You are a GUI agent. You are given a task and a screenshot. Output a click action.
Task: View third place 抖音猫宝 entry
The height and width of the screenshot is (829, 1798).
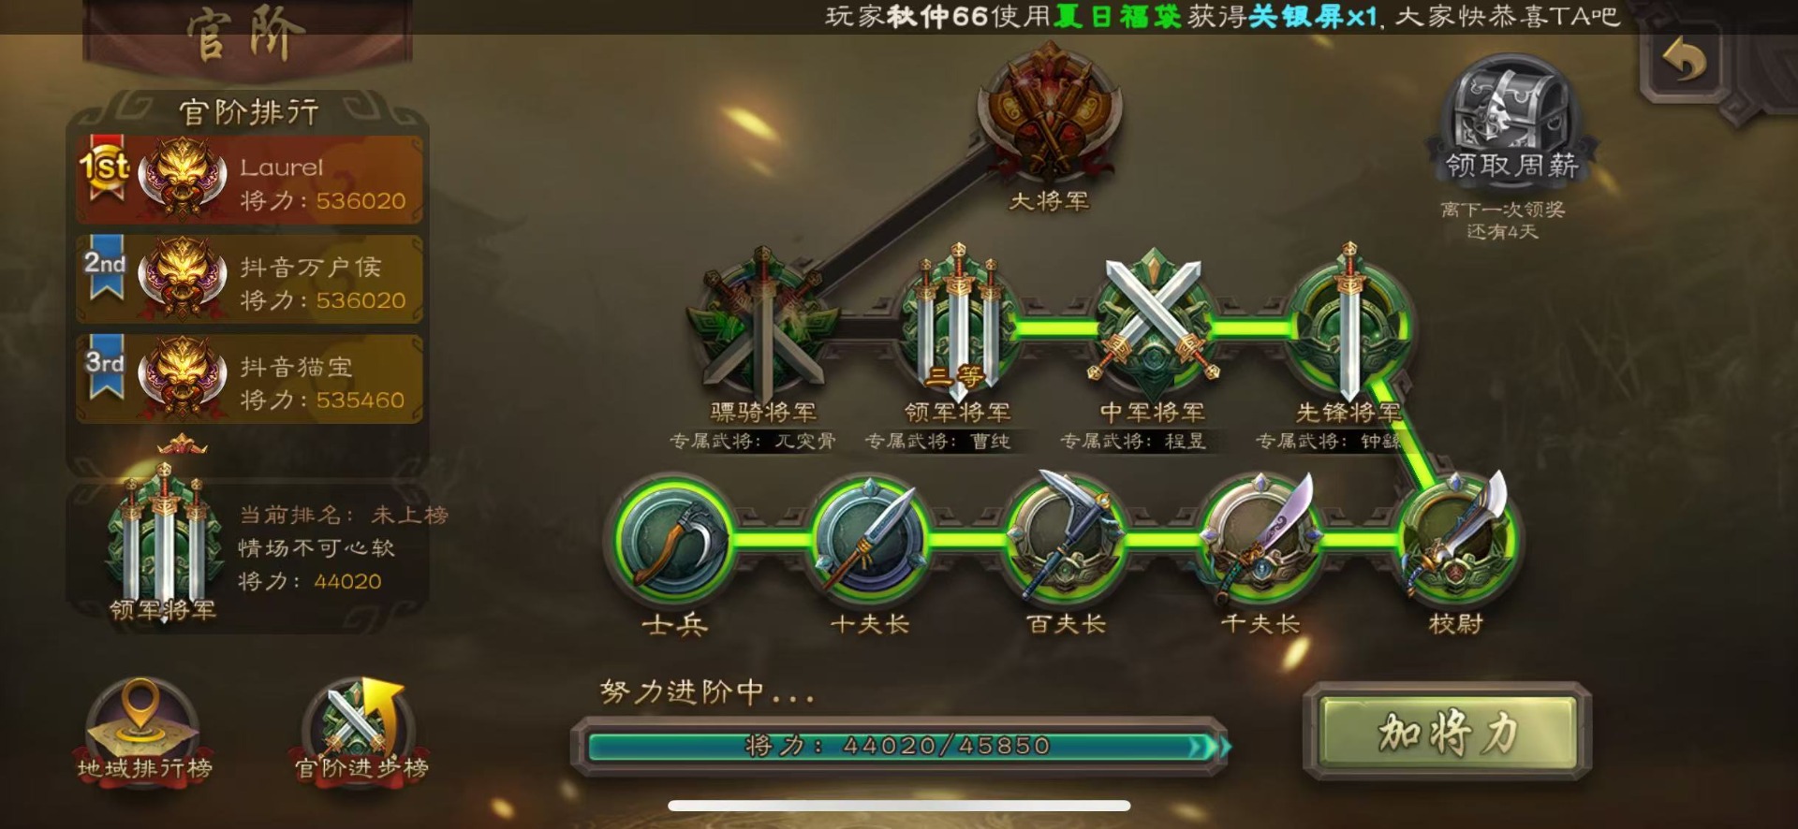(x=249, y=379)
